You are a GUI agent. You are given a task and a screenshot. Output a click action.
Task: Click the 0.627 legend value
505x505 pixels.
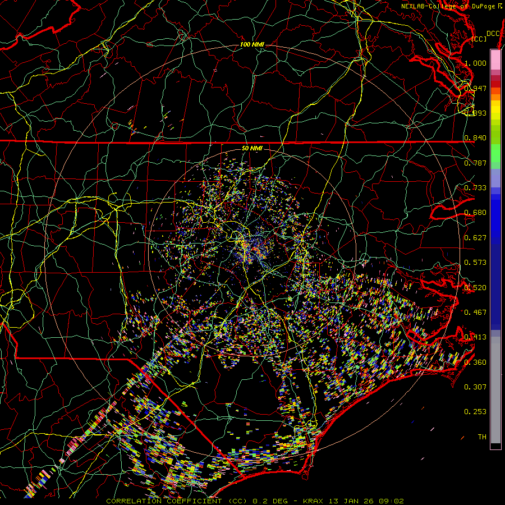click(475, 238)
